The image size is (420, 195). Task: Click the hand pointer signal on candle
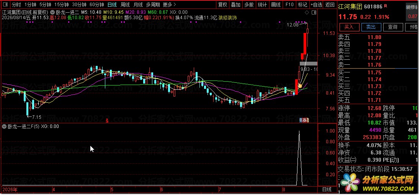pyautogui.click(x=300, y=86)
